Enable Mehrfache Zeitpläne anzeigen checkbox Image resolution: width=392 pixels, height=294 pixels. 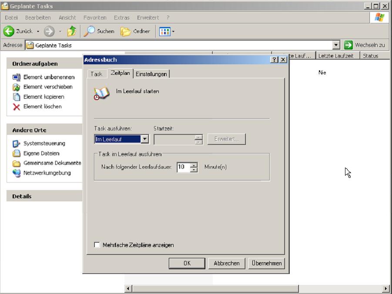coord(97,245)
